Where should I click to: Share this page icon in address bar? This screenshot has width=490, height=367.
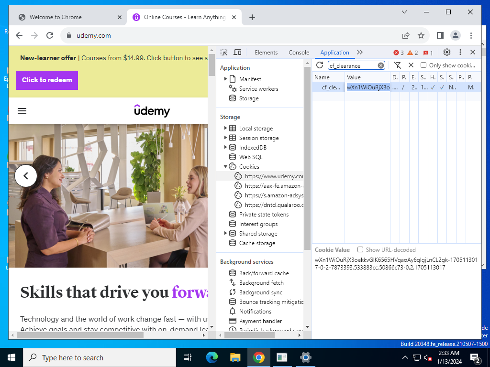point(406,35)
